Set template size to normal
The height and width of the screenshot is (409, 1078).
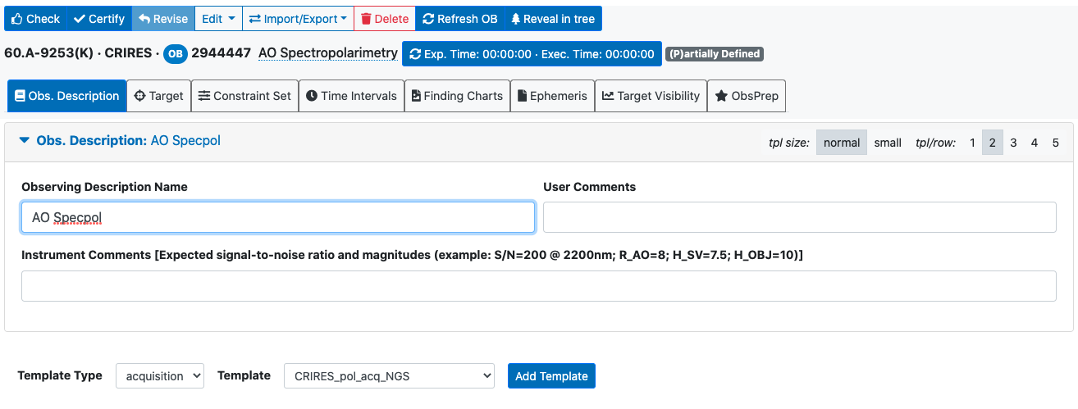841,143
